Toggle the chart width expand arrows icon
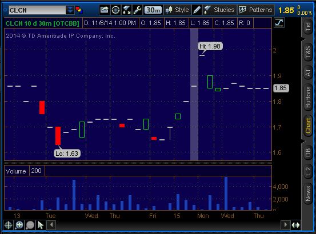 pos(295,225)
